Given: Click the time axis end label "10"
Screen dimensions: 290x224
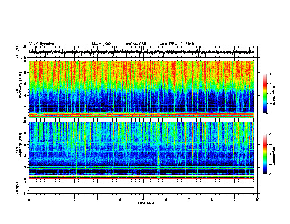Looking at the screenshot, I should point(257,200).
